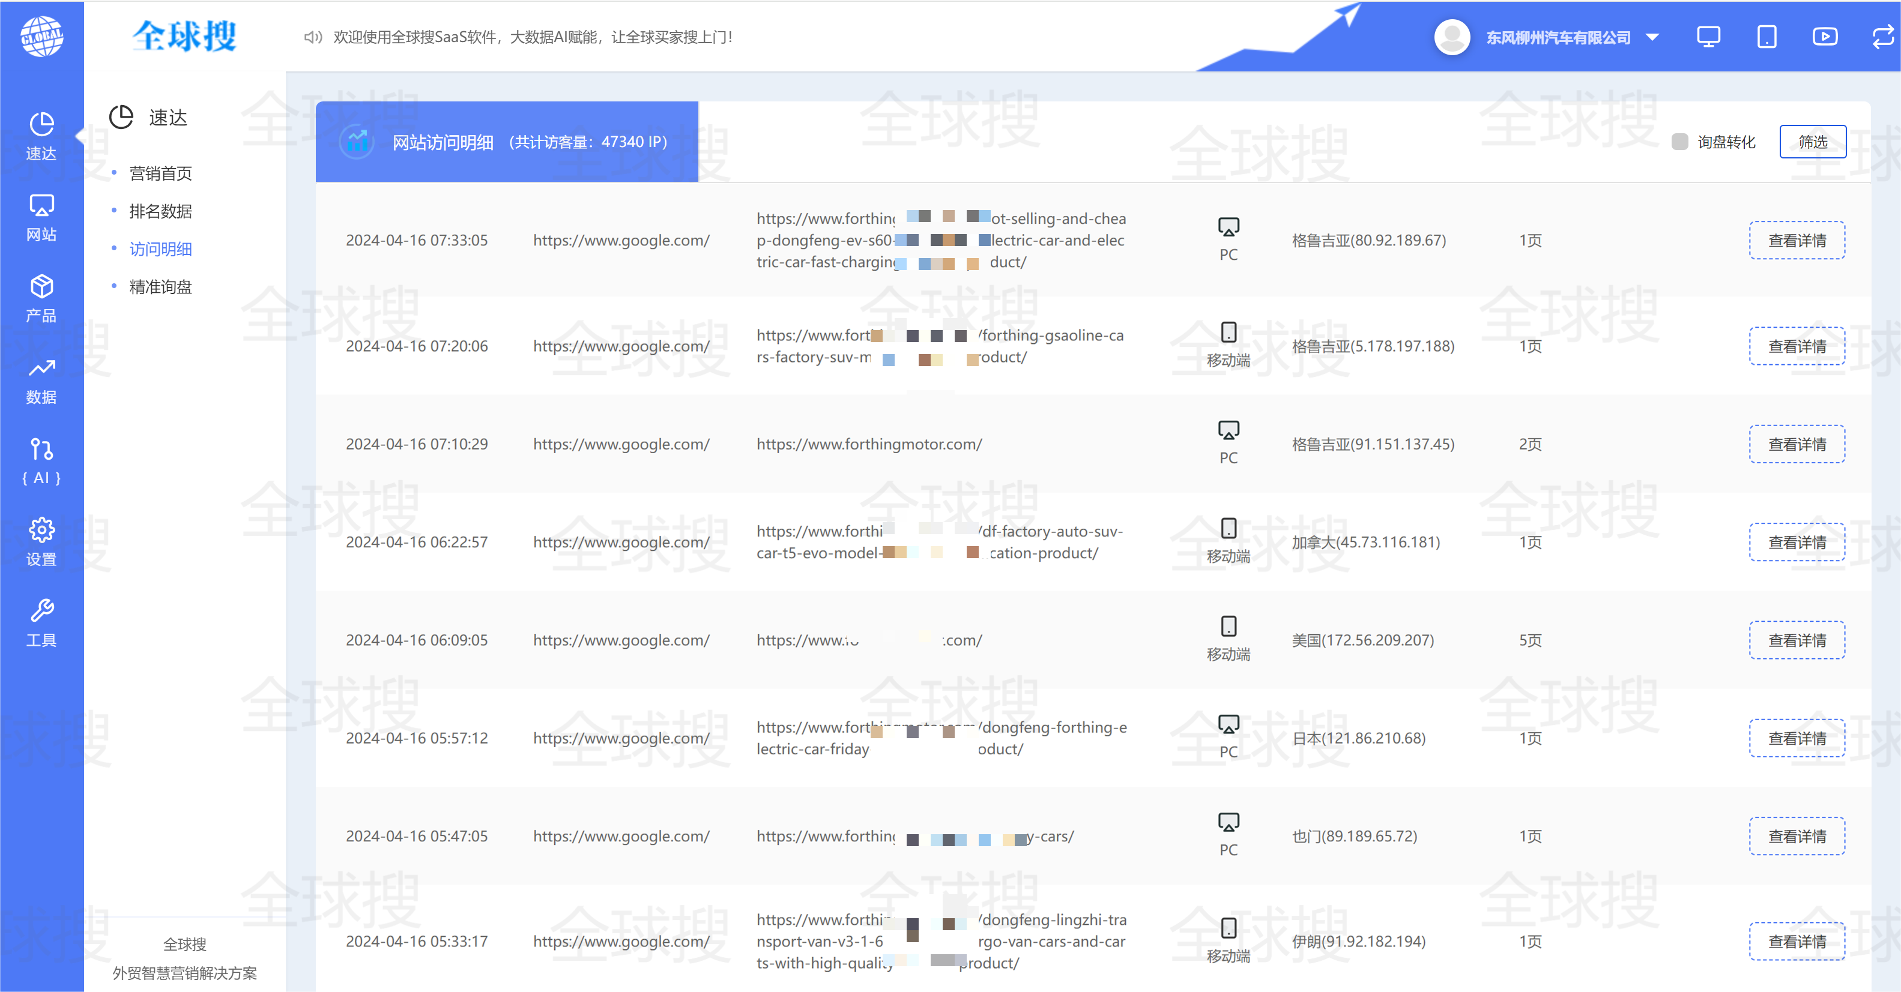Image resolution: width=1901 pixels, height=992 pixels.
Task: Open the 工具 wrench icon
Action: (x=41, y=611)
